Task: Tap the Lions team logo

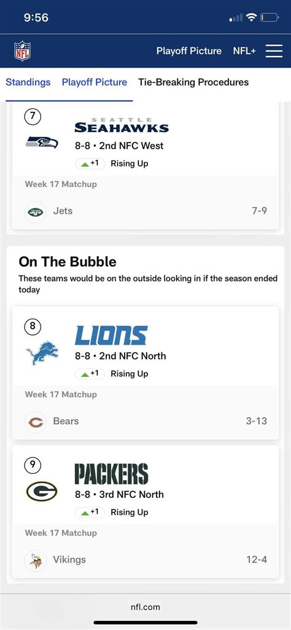Action: (x=42, y=353)
